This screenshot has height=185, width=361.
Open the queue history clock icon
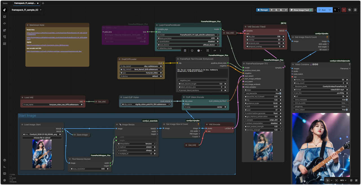(349, 10)
